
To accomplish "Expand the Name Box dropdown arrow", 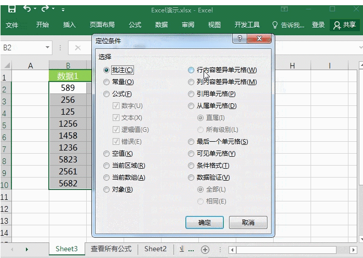I will coord(47,48).
